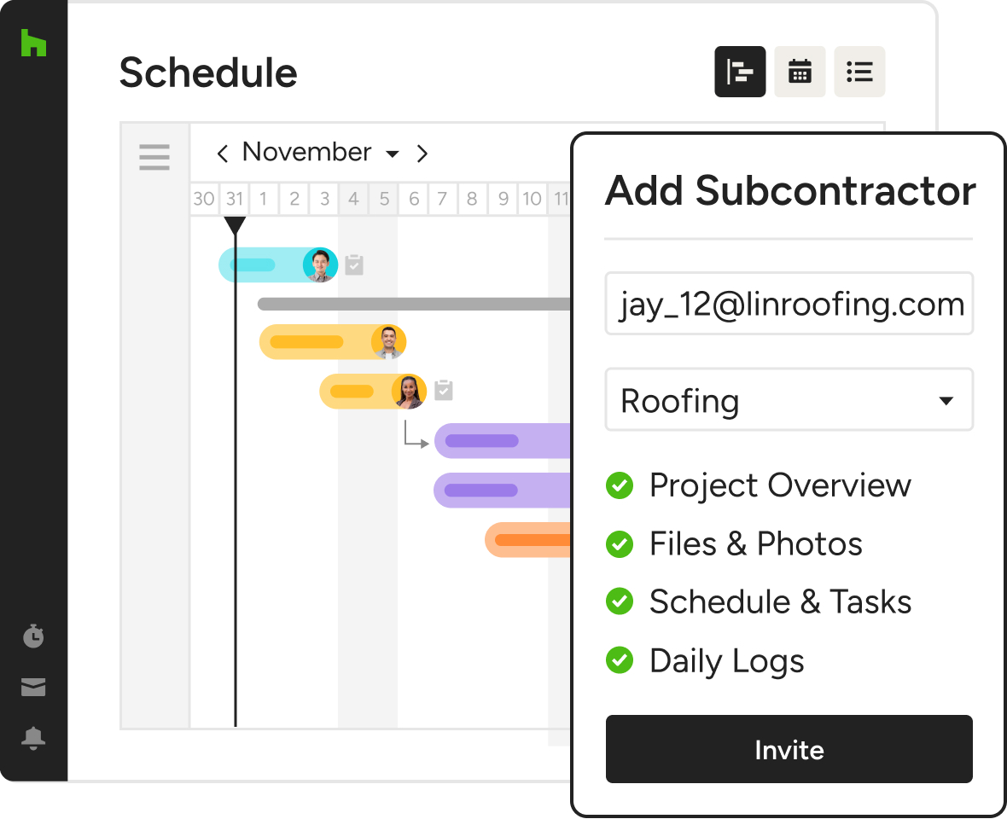Click the gray progress bar on the timeline
The width and height of the screenshot is (1007, 819).
pos(410,303)
